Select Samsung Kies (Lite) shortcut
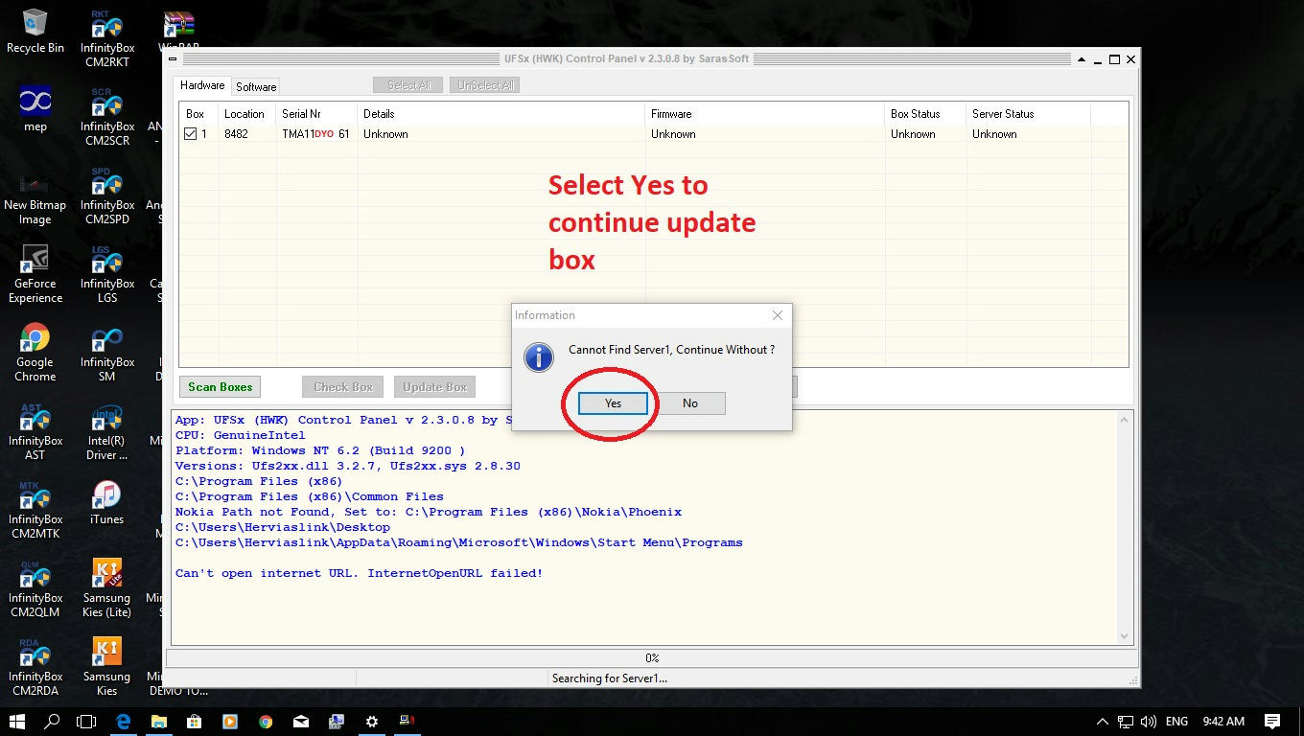The height and width of the screenshot is (736, 1304). [x=107, y=588]
